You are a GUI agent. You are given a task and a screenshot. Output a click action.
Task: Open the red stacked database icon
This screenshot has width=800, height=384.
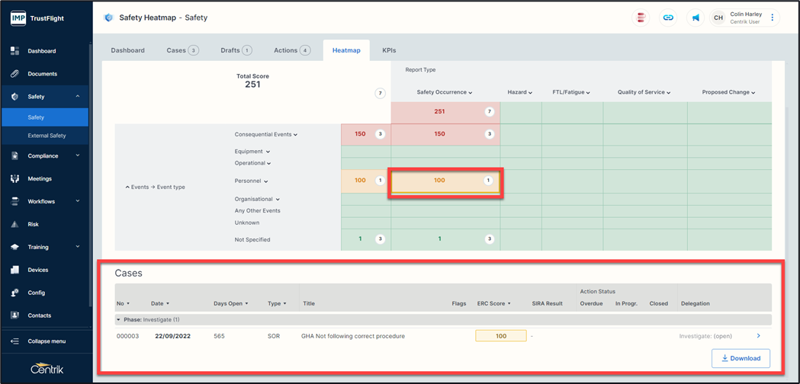(641, 18)
